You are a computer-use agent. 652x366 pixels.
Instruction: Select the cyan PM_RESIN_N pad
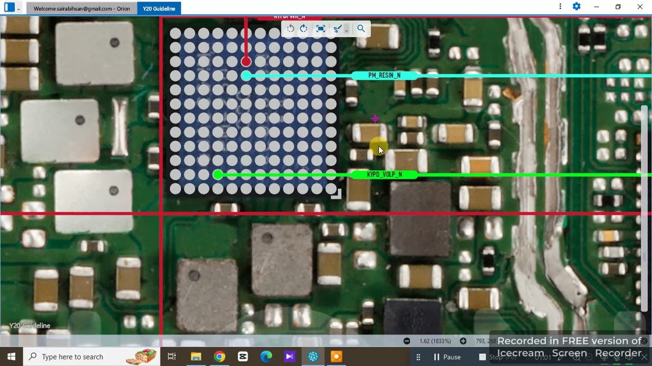click(246, 76)
